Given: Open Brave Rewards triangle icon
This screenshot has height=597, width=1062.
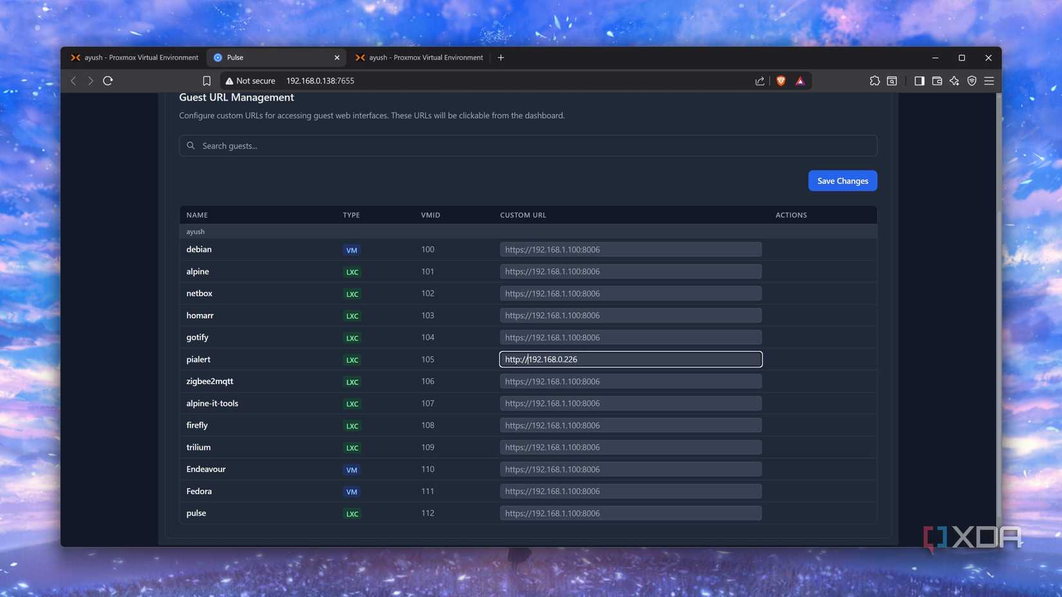Looking at the screenshot, I should (800, 81).
